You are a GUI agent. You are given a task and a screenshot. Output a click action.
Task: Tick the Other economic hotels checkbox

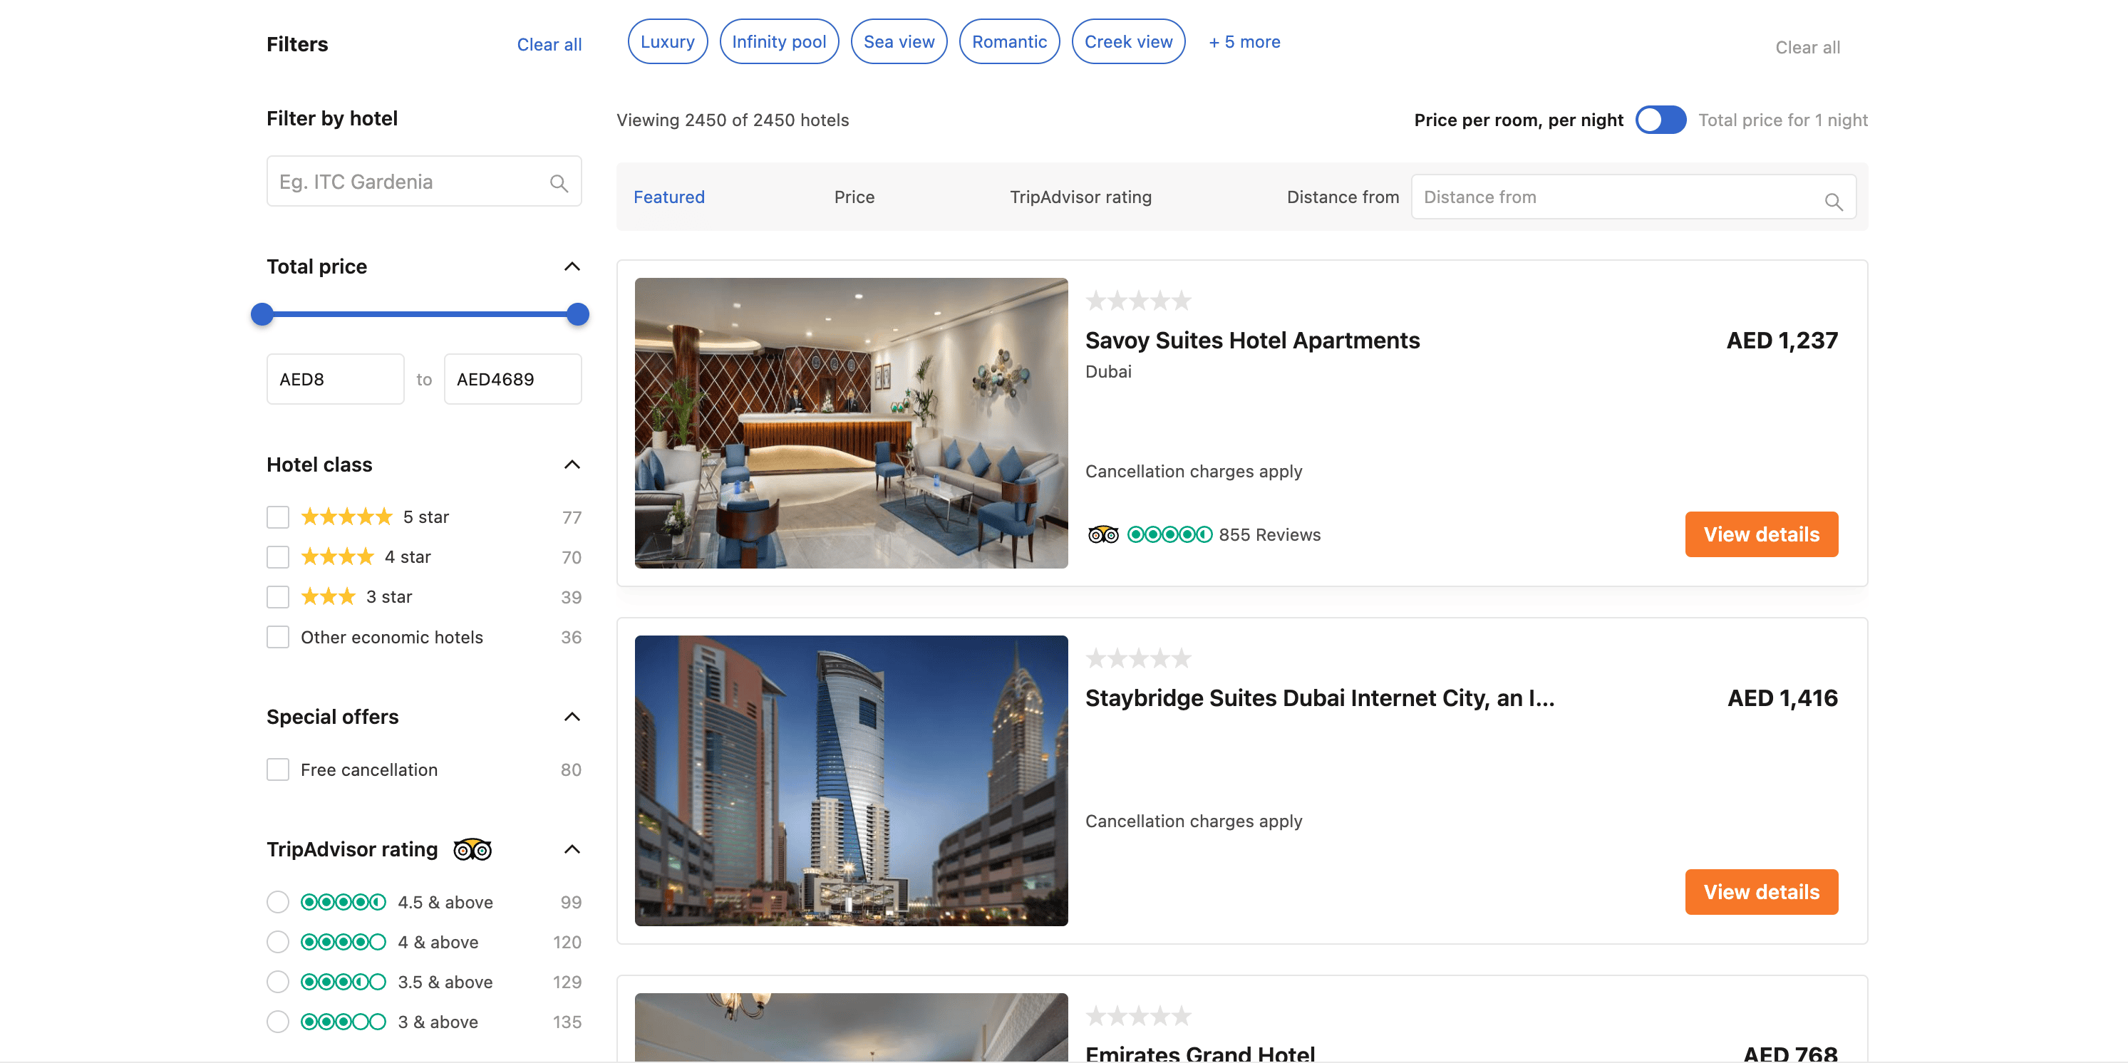point(277,637)
